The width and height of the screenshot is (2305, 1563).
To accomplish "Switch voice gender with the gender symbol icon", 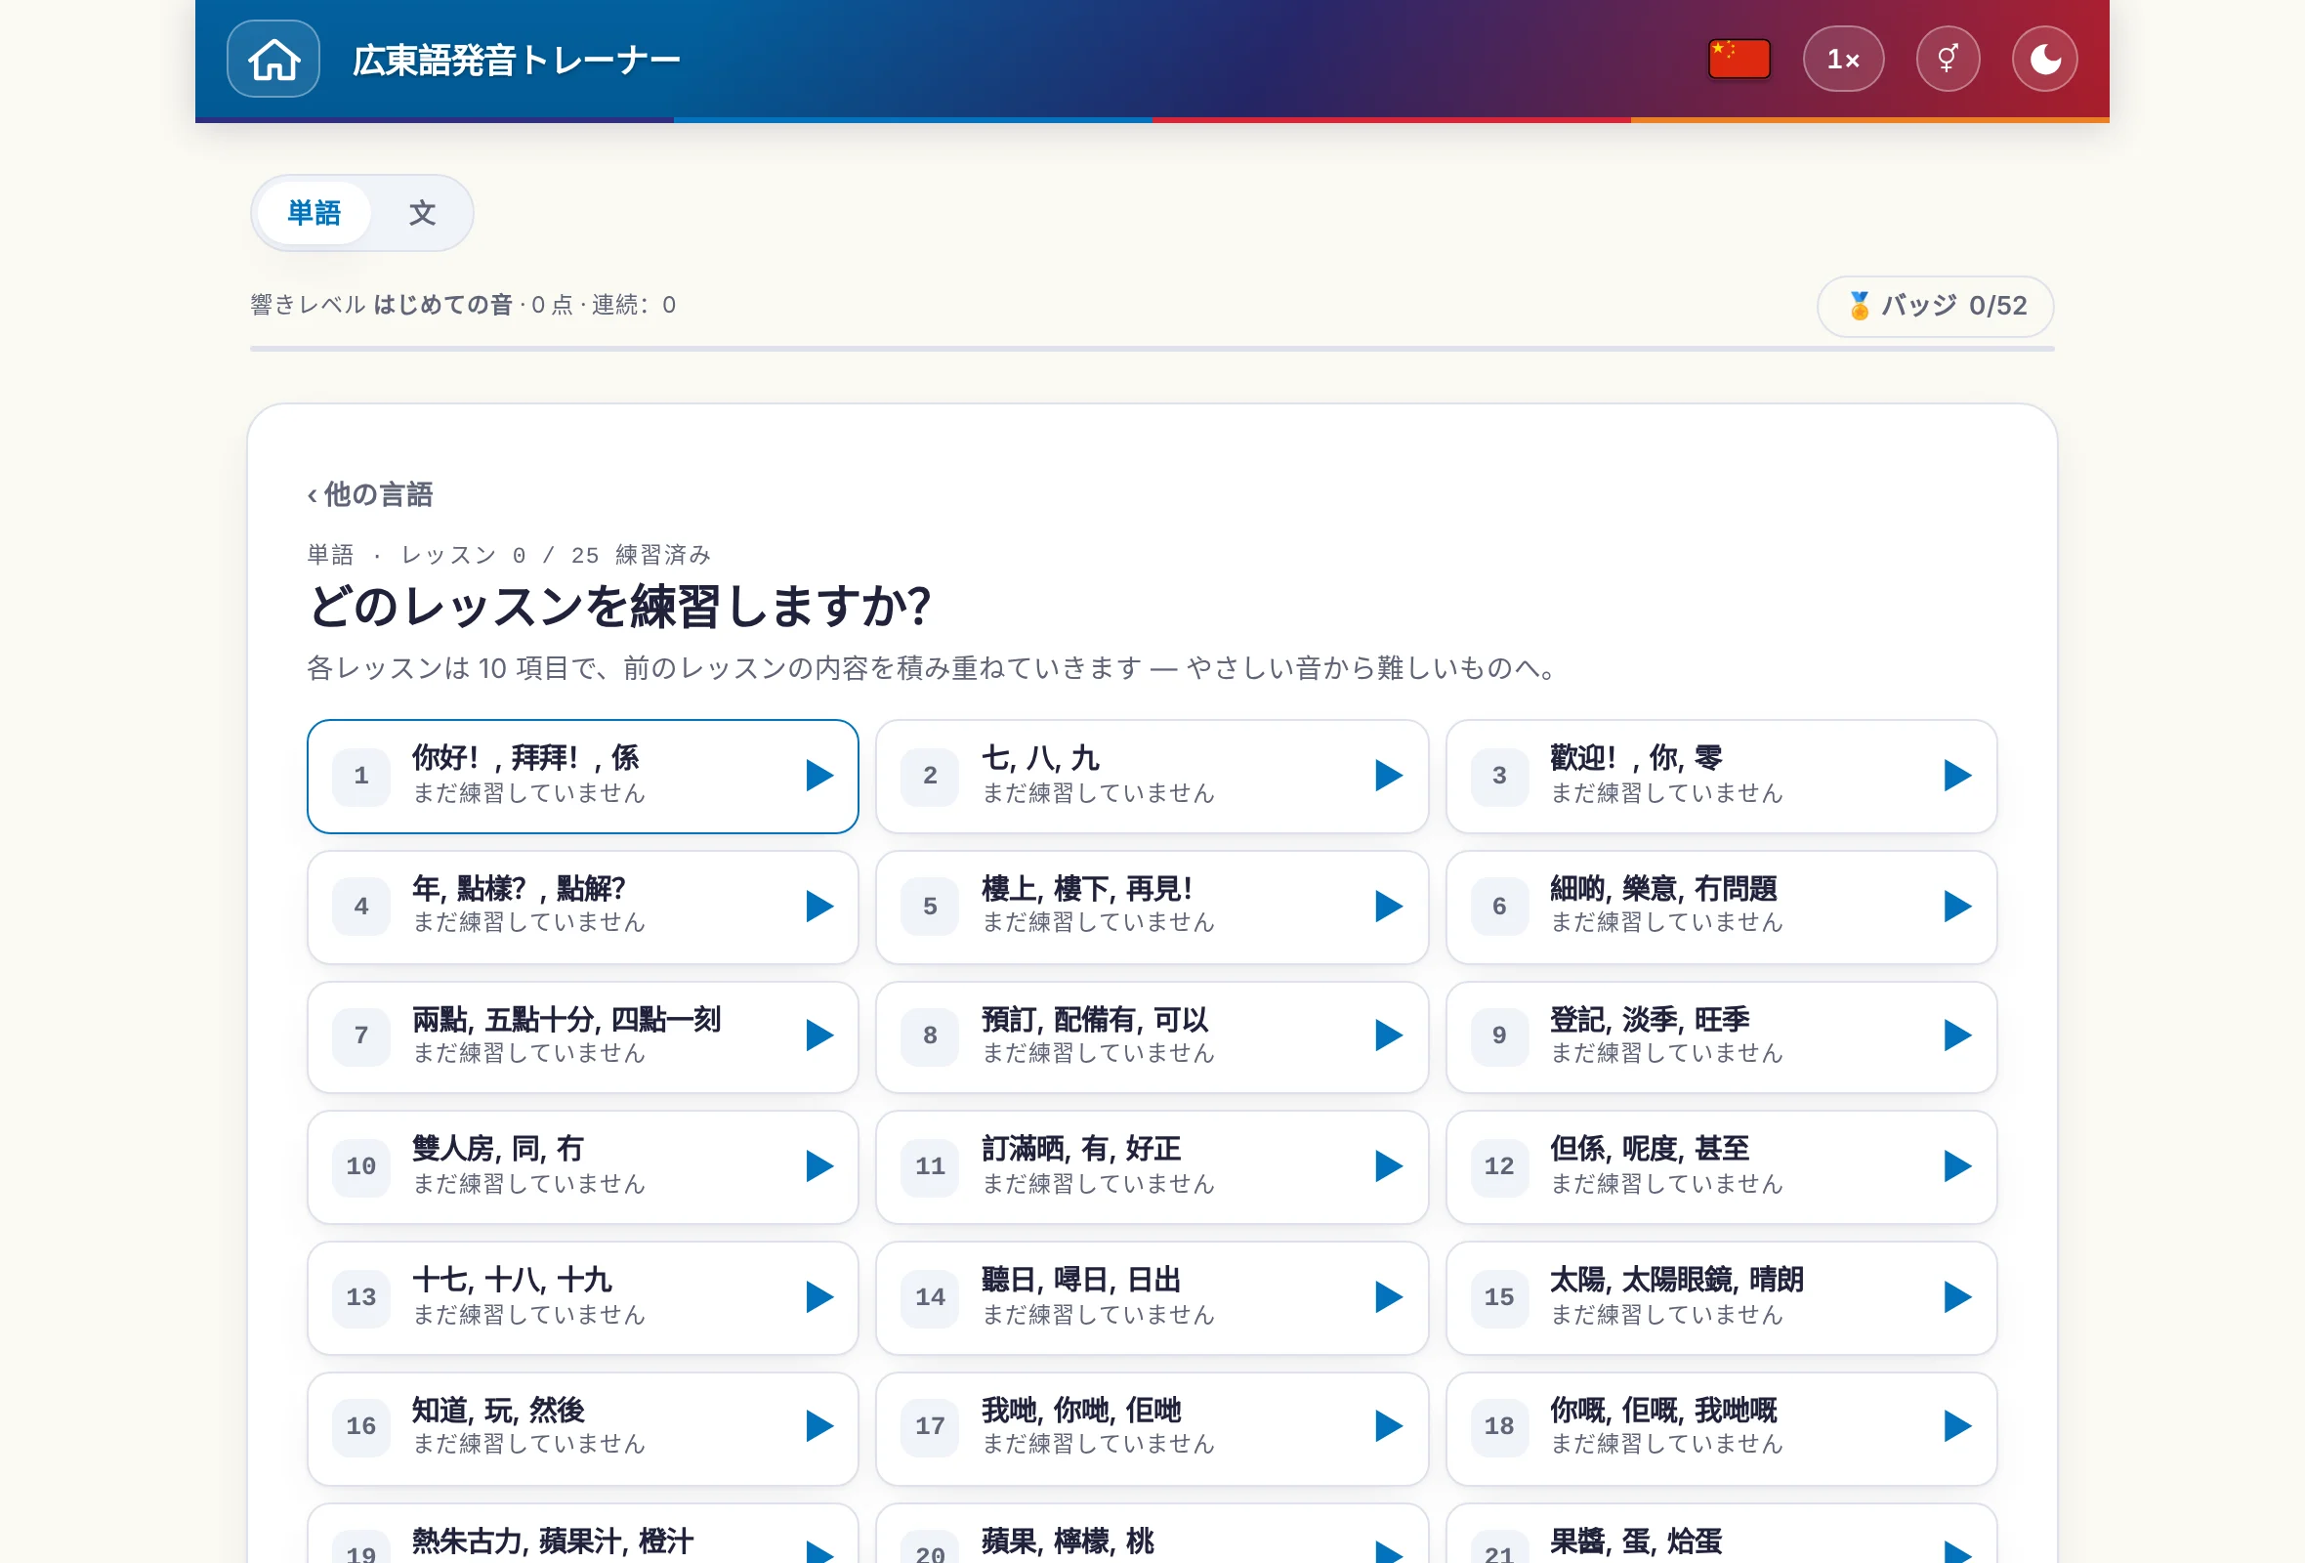I will pyautogui.click(x=1947, y=60).
